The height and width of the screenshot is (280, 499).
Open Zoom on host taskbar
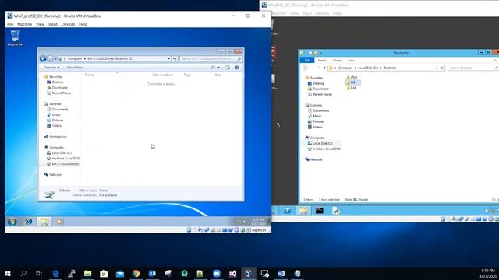217,273
